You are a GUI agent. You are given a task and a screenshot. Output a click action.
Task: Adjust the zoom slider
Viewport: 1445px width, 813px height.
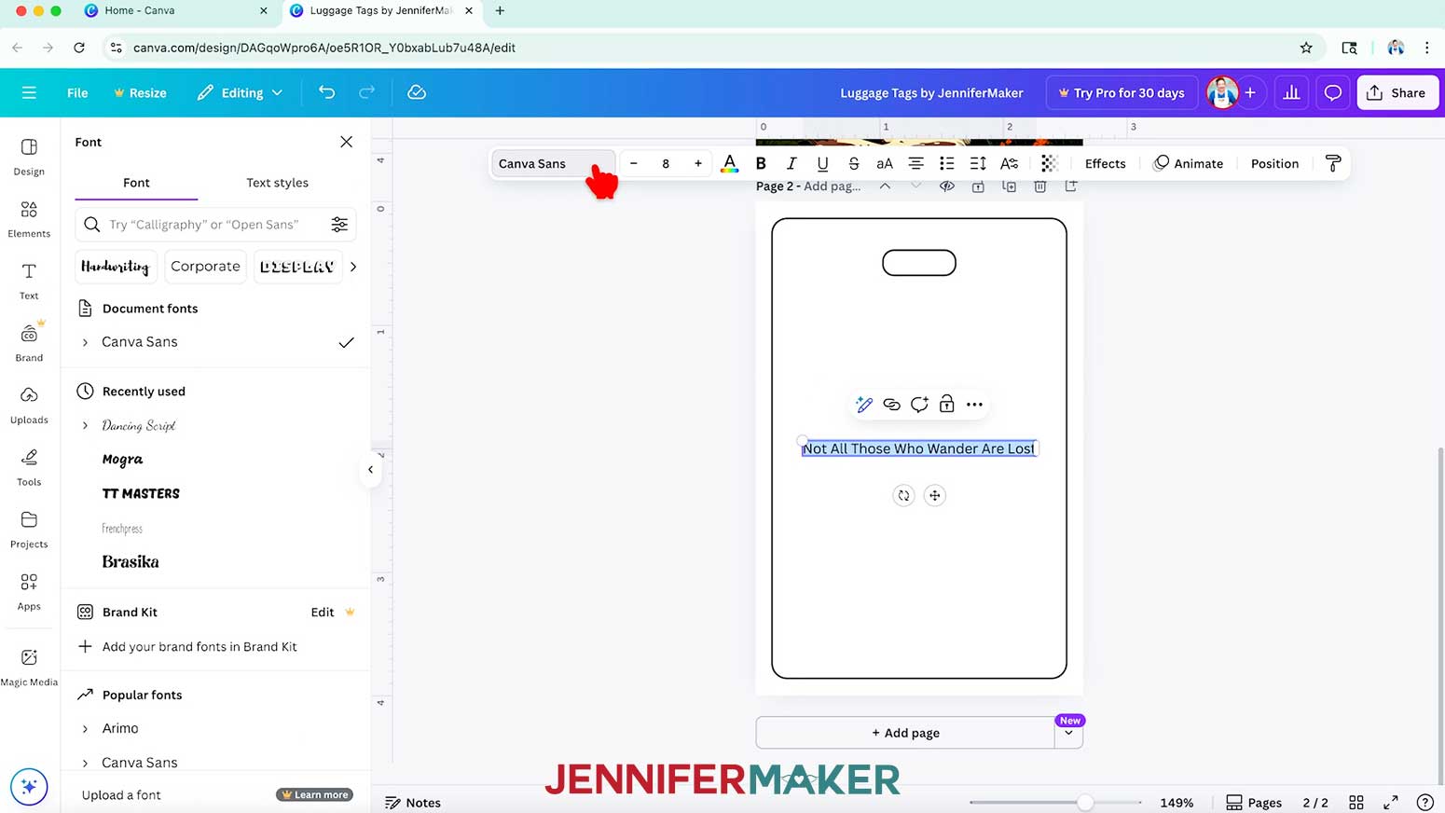coord(1085,802)
